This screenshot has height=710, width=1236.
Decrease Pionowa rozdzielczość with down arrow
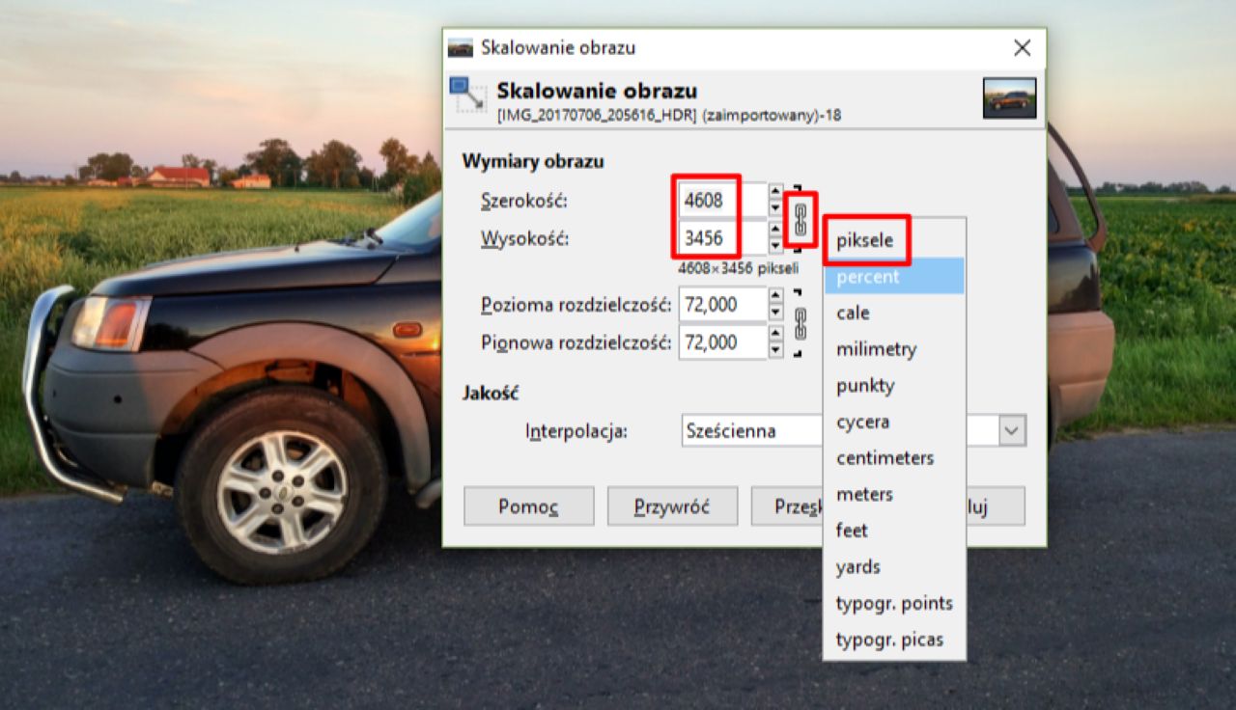(x=775, y=350)
